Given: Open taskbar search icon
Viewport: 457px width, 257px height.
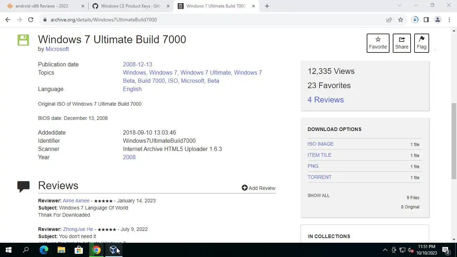Looking at the screenshot, I should coord(26,250).
